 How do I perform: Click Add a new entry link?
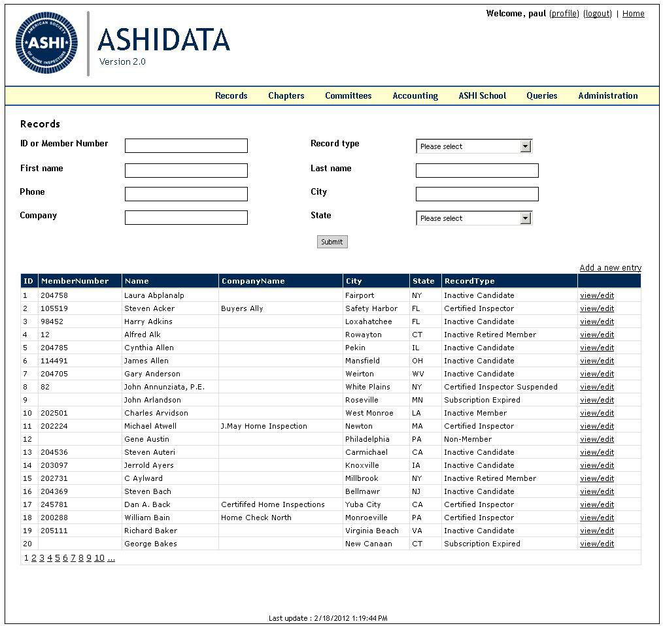pyautogui.click(x=610, y=267)
